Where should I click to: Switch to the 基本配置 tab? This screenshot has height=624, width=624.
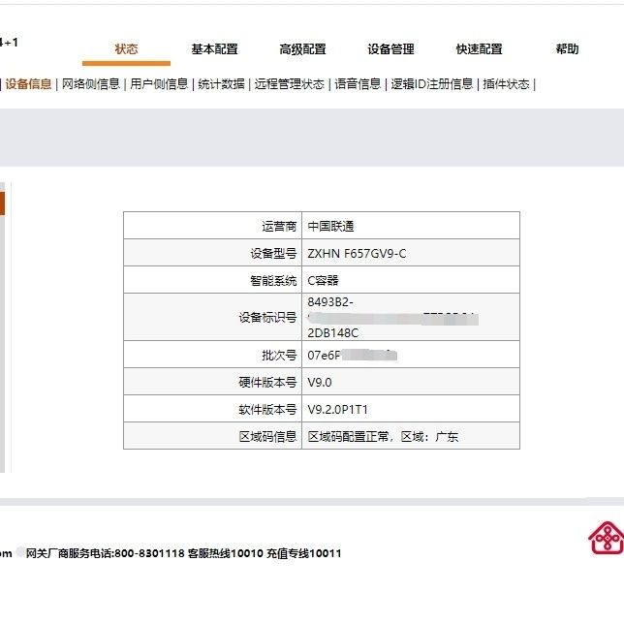[x=214, y=49]
